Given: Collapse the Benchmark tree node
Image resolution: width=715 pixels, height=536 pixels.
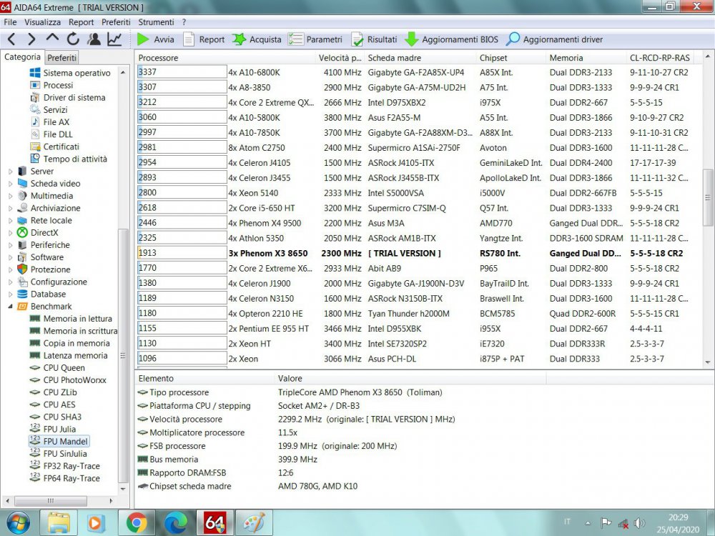Looking at the screenshot, I should pos(10,307).
